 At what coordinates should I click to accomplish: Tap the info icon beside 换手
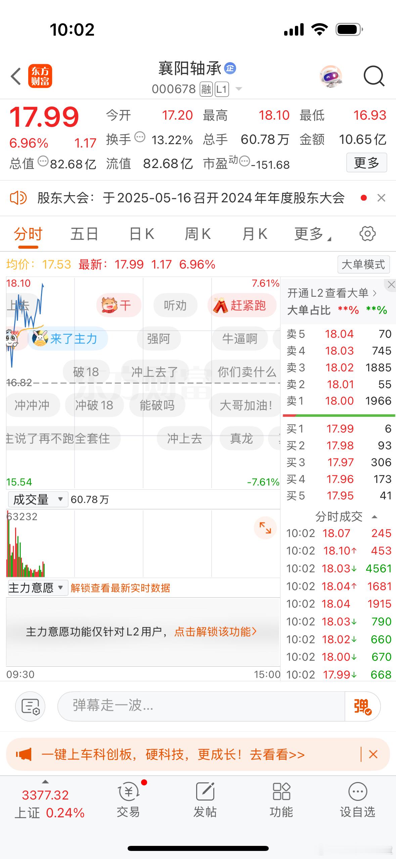pyautogui.click(x=140, y=137)
